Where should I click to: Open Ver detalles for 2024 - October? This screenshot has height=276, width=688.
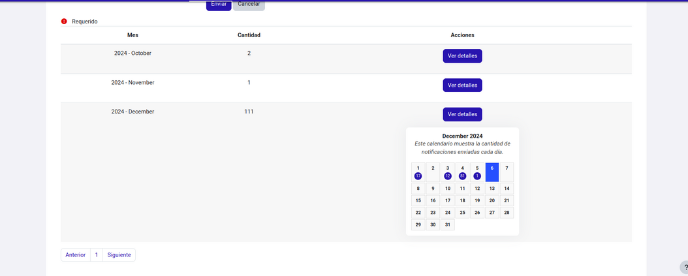462,56
